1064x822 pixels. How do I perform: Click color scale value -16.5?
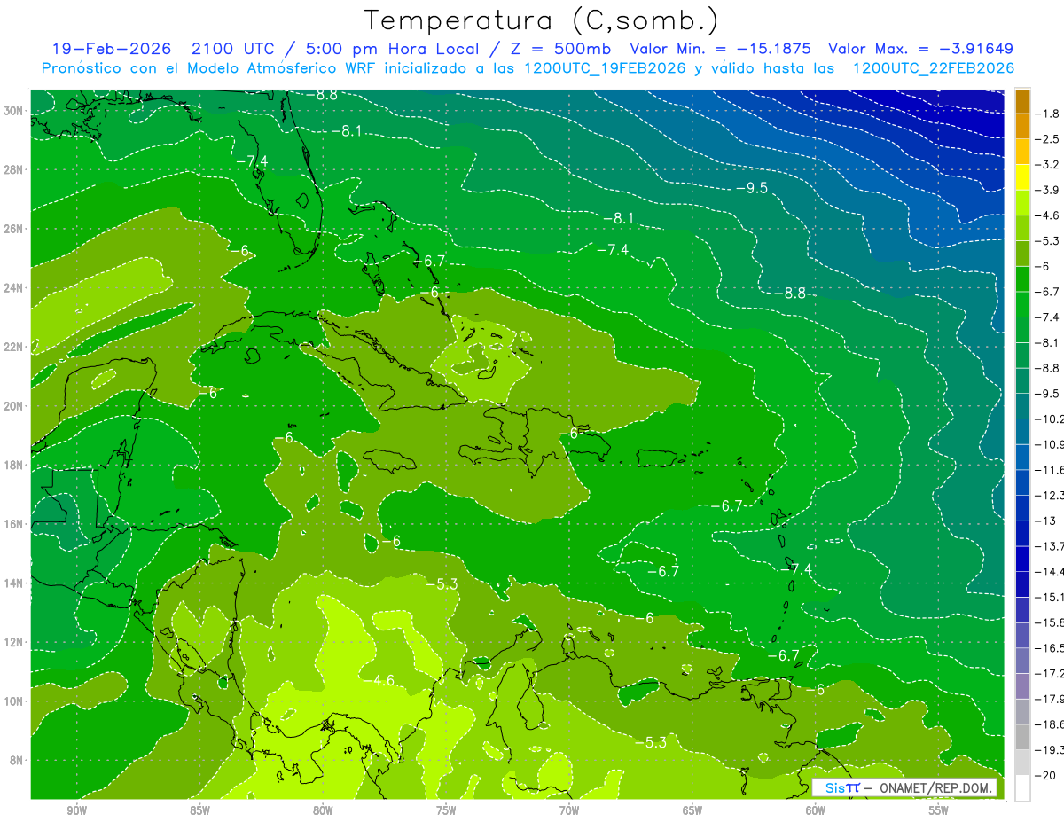point(1050,648)
